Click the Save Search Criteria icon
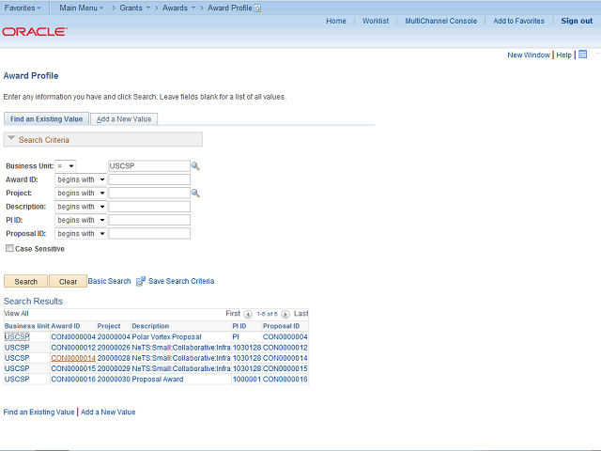The height and width of the screenshot is (451, 601). coord(141,281)
